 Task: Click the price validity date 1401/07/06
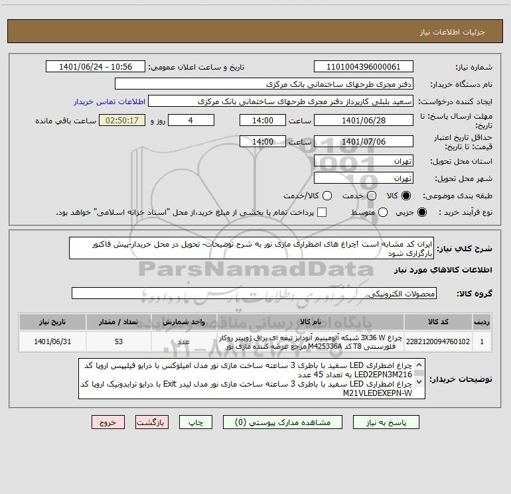pos(364,141)
